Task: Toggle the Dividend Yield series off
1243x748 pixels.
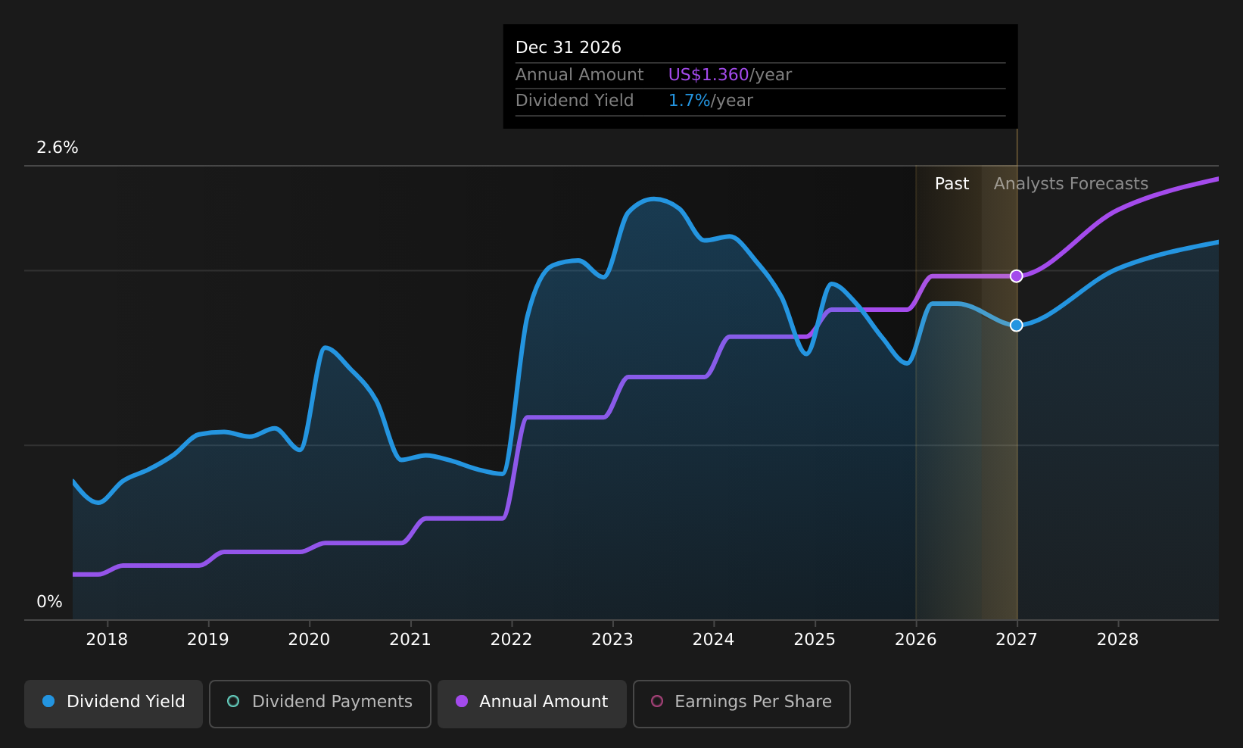Action: pyautogui.click(x=114, y=703)
